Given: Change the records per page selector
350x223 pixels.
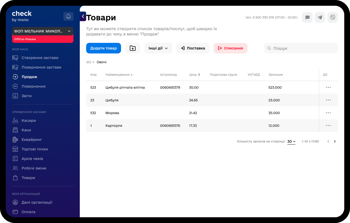Looking at the screenshot, I should 291,141.
